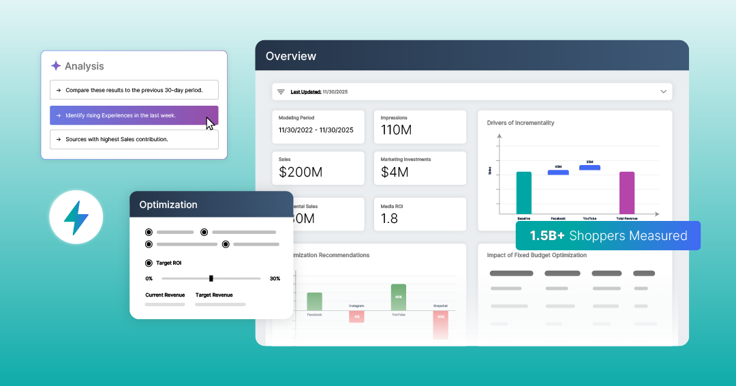Select the top-right radio button in Optimization panel

[204, 232]
